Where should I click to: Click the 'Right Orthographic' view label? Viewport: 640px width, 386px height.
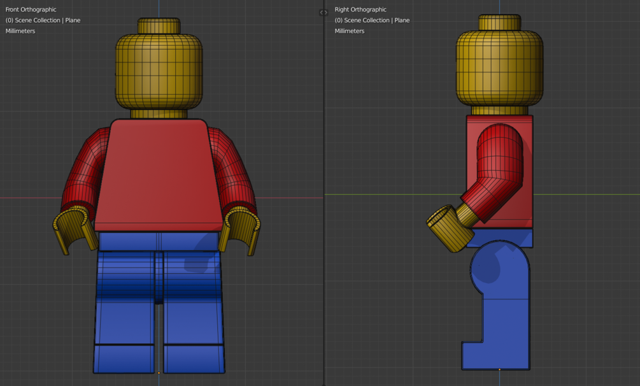360,10
